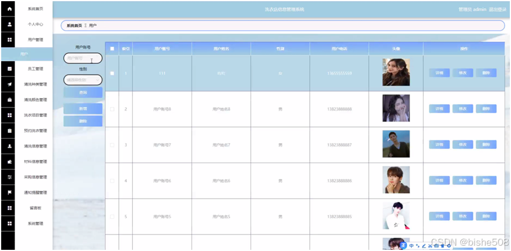Tick the checkbox for 用户账号8 row
511x251 pixels.
(112, 109)
